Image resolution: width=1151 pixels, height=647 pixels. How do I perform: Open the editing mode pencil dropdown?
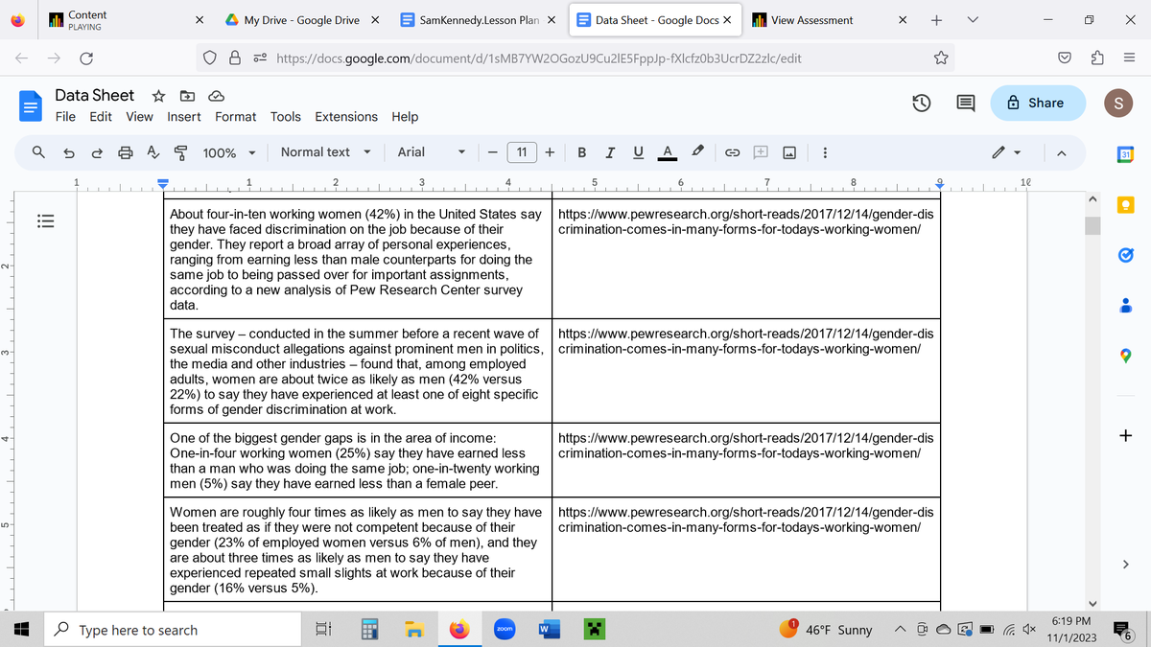1006,151
